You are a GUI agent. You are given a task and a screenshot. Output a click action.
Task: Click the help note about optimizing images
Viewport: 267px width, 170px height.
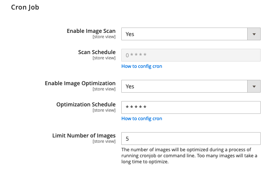pyautogui.click(x=189, y=156)
